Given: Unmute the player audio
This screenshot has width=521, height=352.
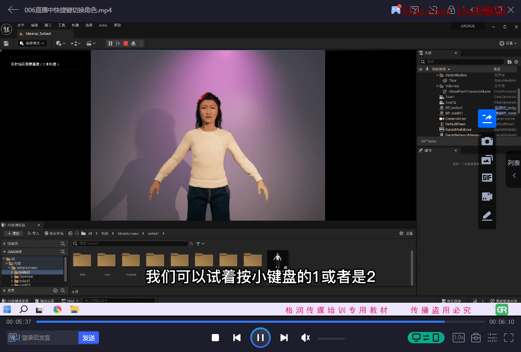Looking at the screenshot, I should (x=306, y=338).
